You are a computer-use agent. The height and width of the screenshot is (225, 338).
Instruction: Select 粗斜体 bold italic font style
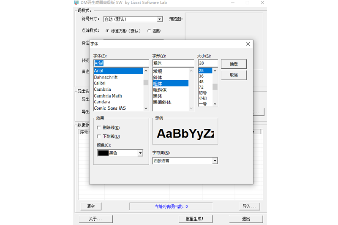pos(171,90)
